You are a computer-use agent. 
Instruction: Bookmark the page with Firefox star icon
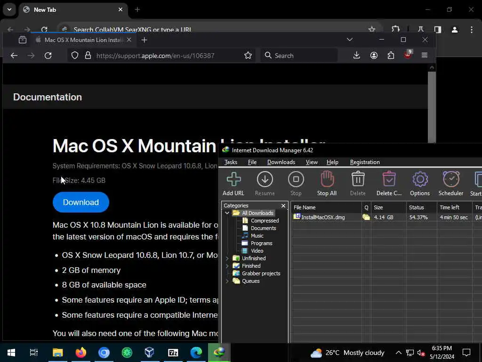click(248, 56)
